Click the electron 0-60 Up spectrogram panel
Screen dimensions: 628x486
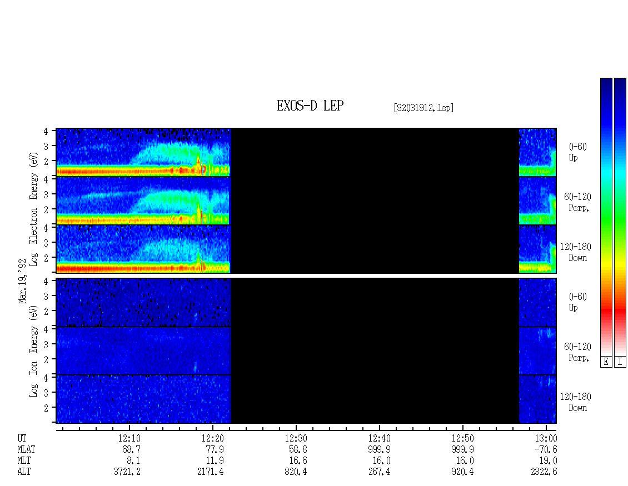306,152
